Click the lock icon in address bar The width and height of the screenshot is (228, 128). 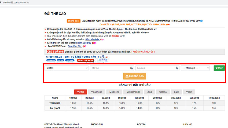[1, 2]
